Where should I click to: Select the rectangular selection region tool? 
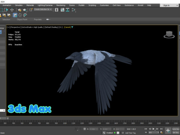click(x=1, y=10)
